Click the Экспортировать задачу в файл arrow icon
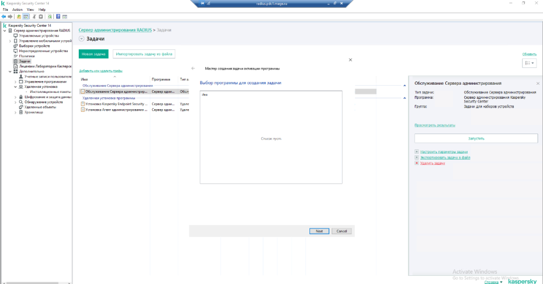 416,157
